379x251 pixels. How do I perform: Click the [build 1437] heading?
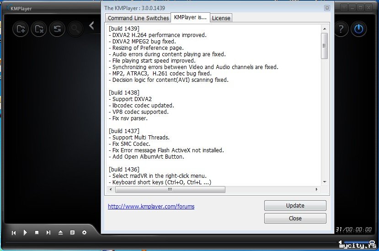(124, 131)
